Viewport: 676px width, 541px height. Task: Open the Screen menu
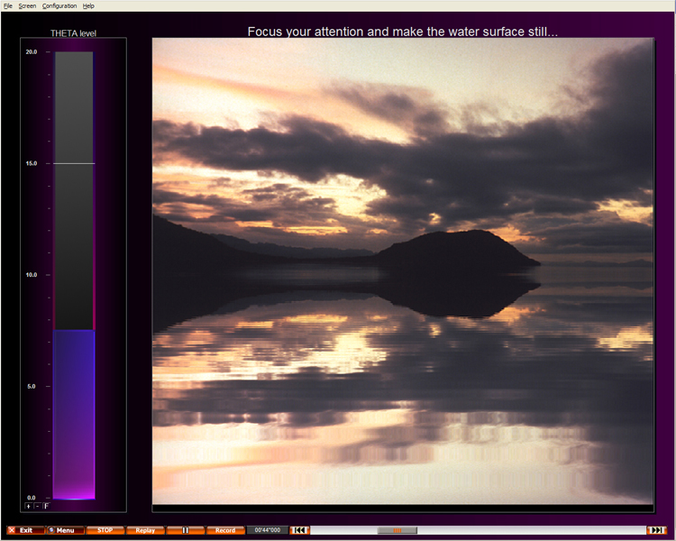(27, 5)
